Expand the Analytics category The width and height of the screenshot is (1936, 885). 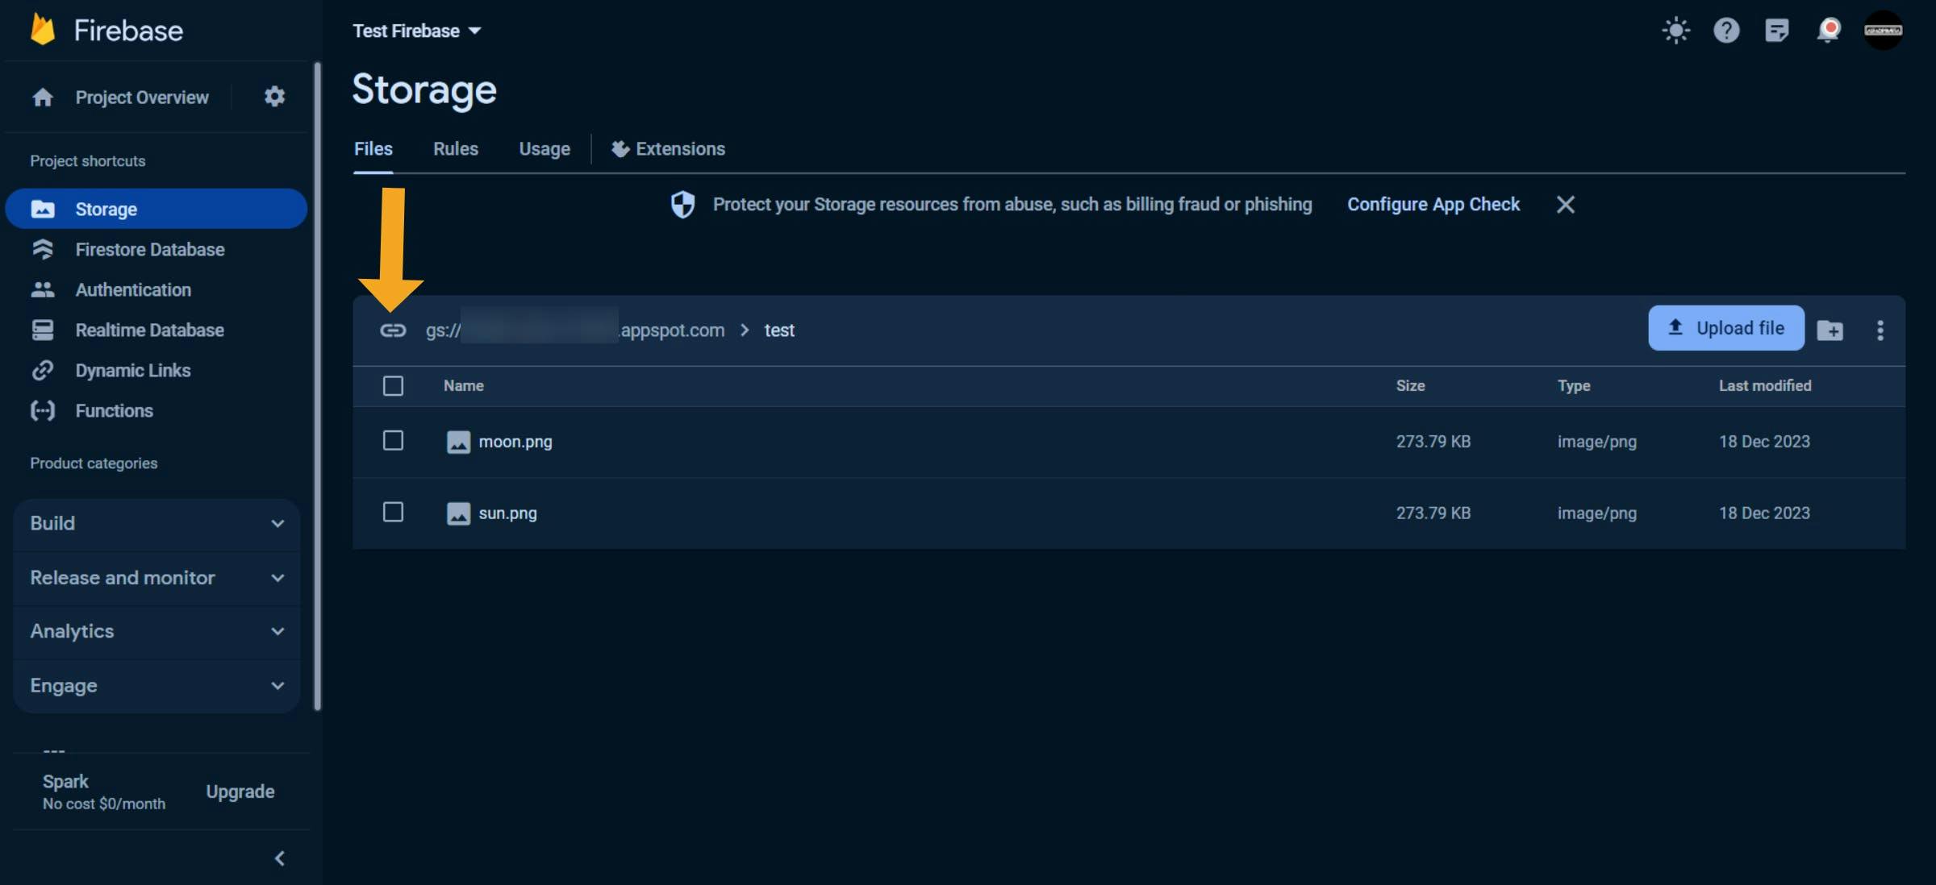tap(156, 631)
